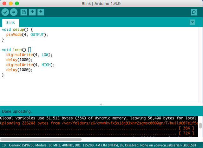The width and height of the screenshot is (203, 148).
Task: Click the 'Uploading 226288 bytes' console line
Action: click(x=99, y=123)
